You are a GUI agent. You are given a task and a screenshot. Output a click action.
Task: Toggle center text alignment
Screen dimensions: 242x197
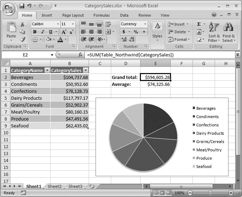pos(91,32)
